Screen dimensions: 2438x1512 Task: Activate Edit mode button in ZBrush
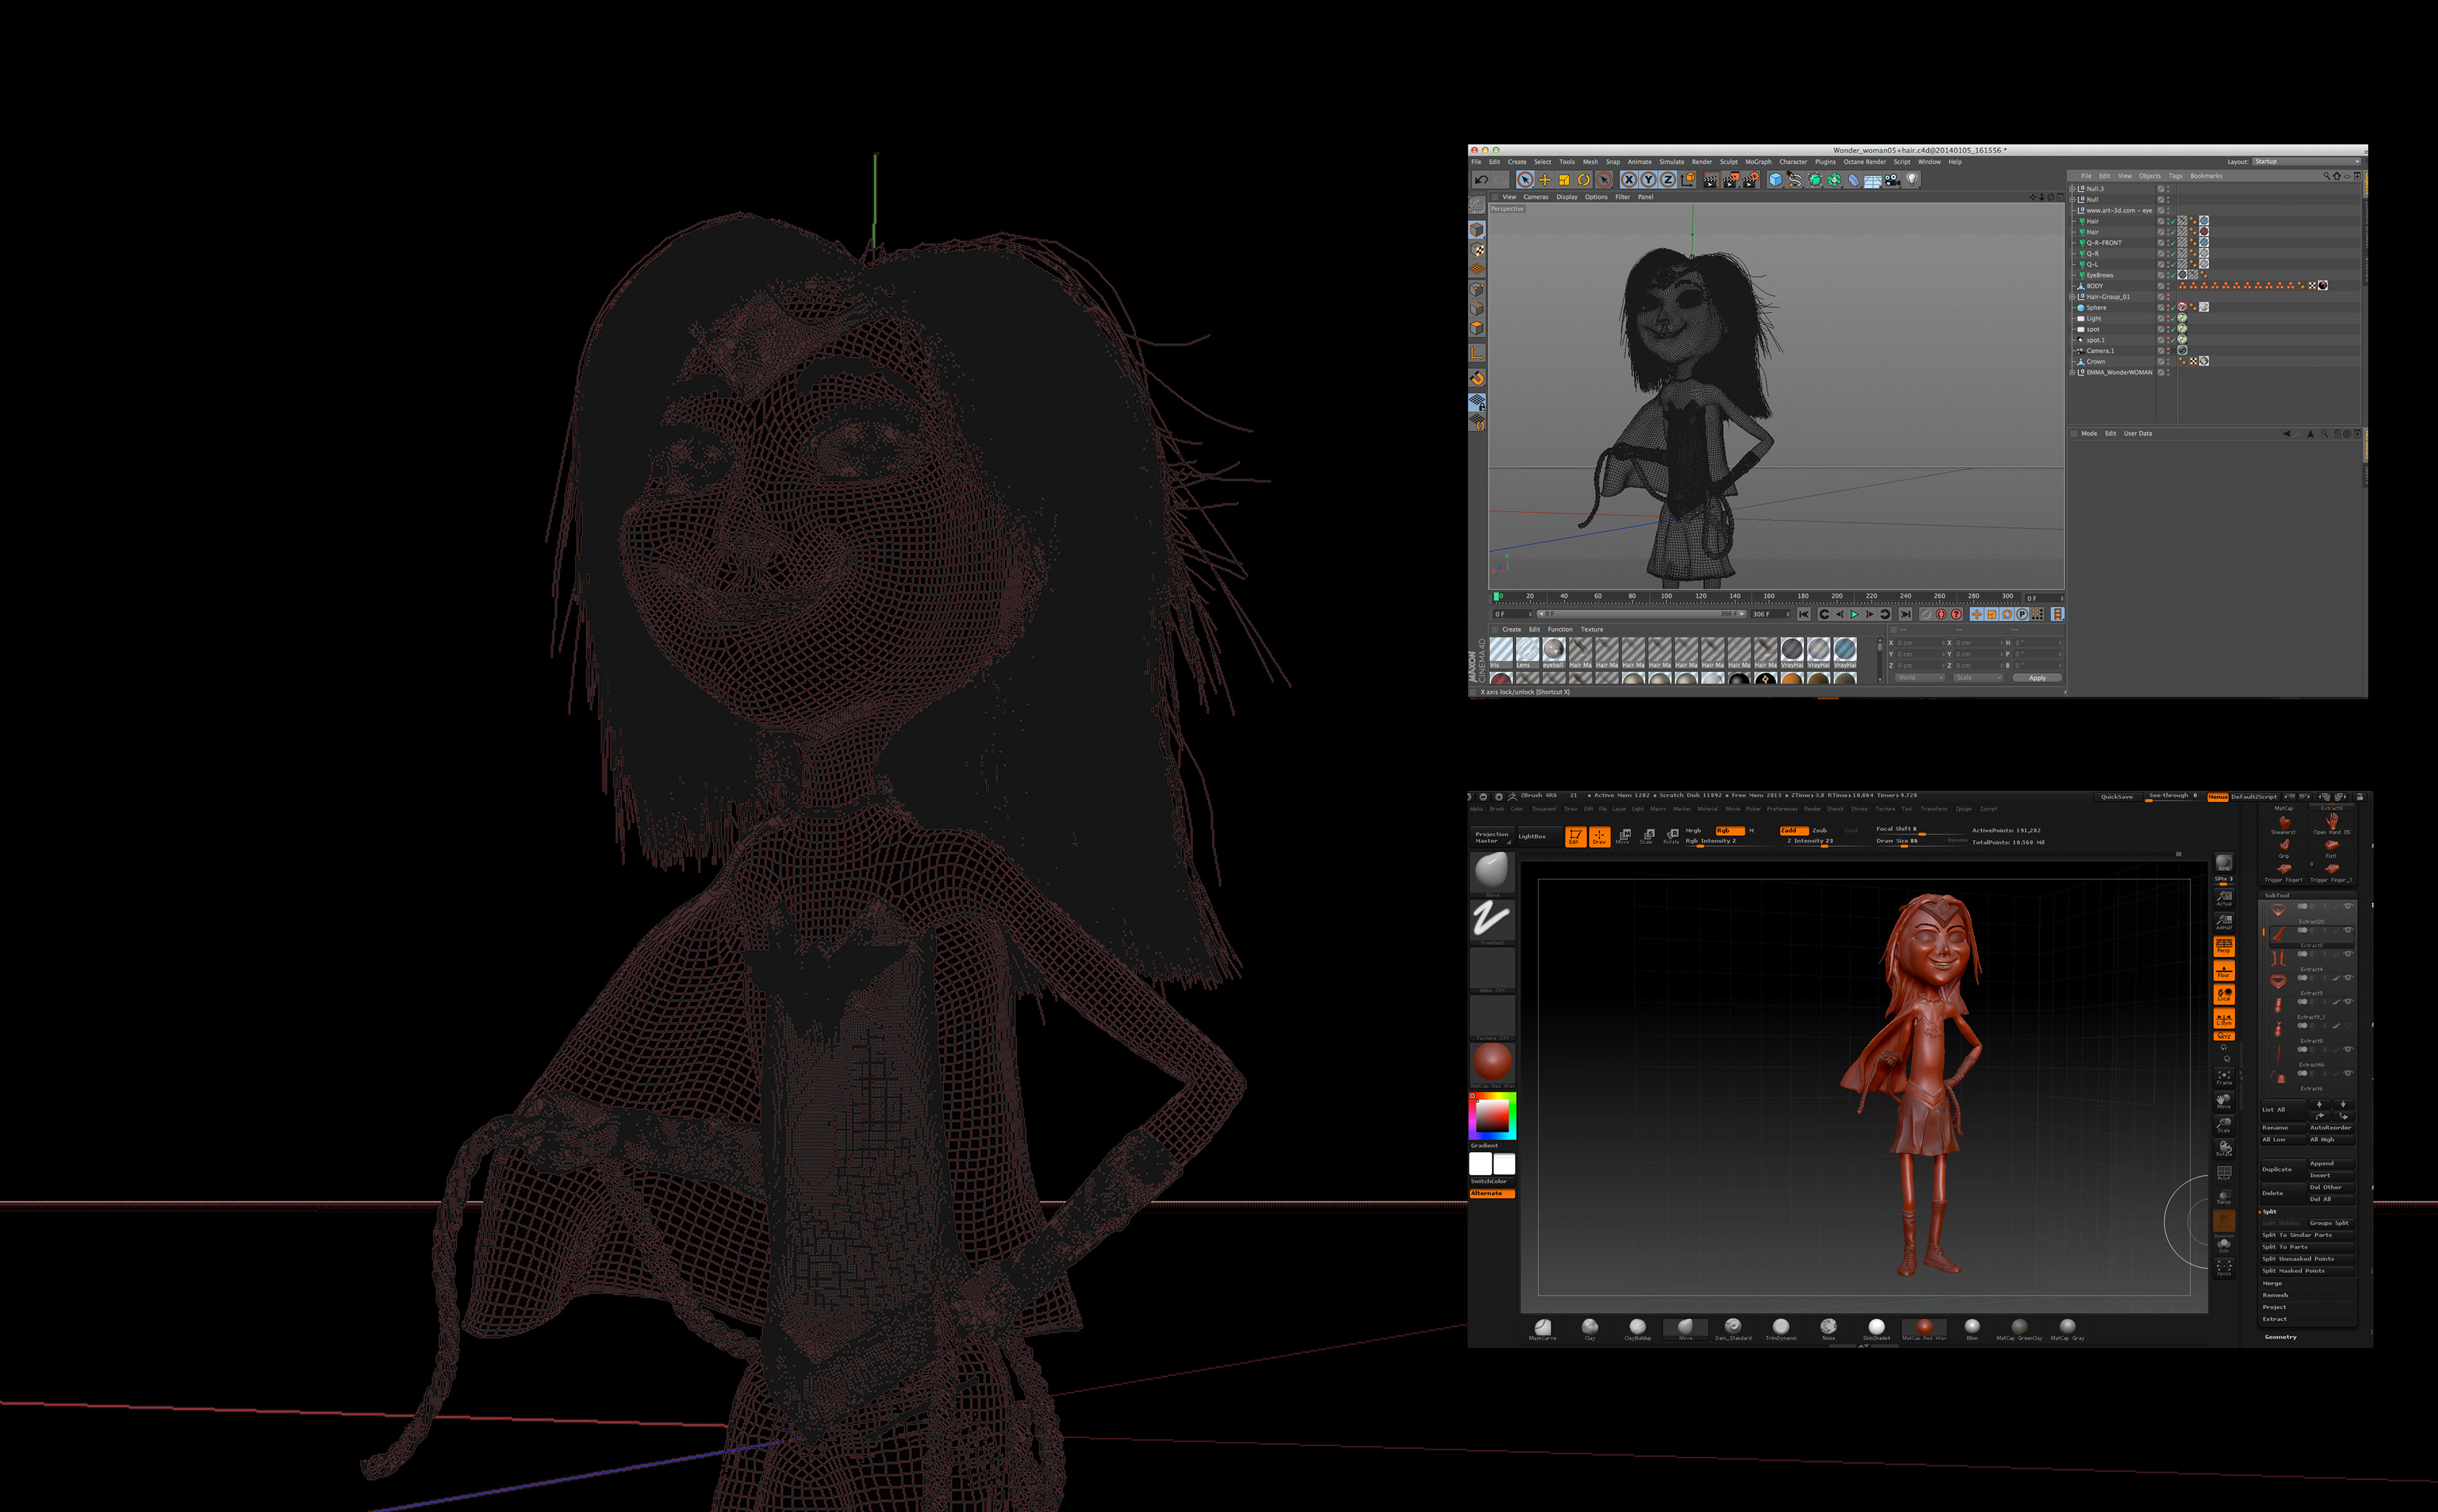point(1576,837)
